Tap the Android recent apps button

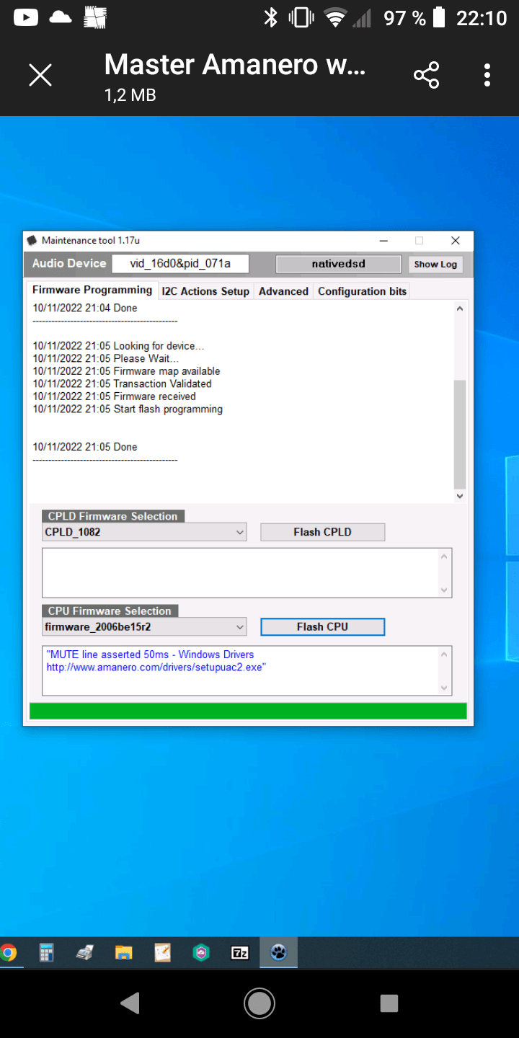point(389,1003)
